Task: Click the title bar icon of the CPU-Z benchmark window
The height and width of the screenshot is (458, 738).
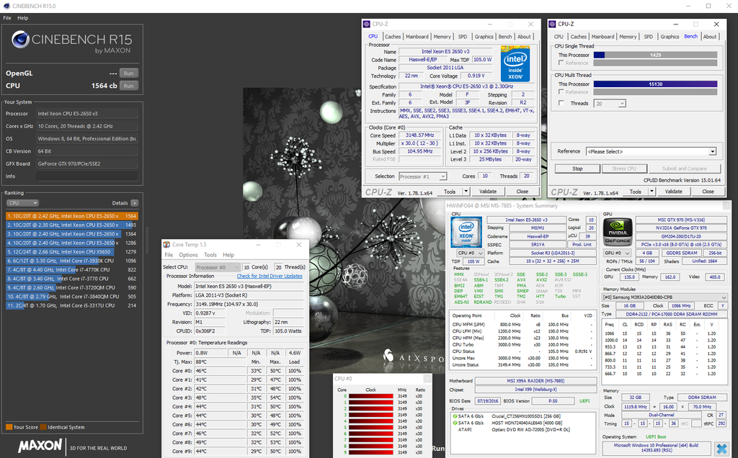Action: (552, 24)
